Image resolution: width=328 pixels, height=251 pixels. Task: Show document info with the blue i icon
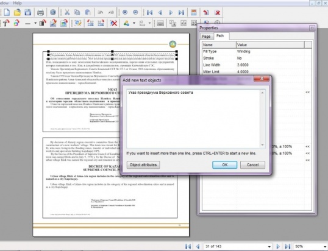[x=53, y=12]
